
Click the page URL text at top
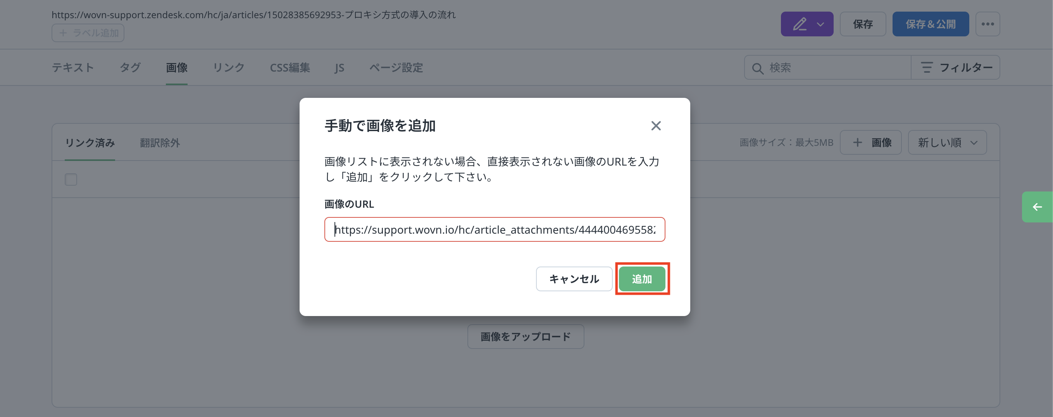253,15
